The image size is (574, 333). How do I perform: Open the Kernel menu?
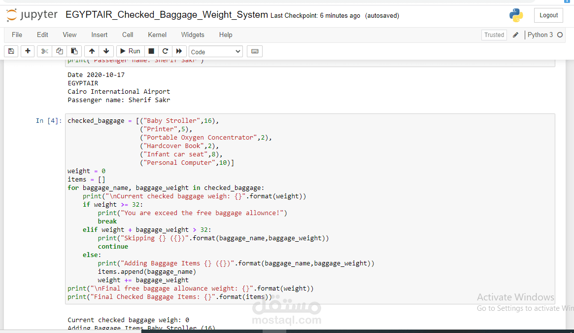pos(157,35)
